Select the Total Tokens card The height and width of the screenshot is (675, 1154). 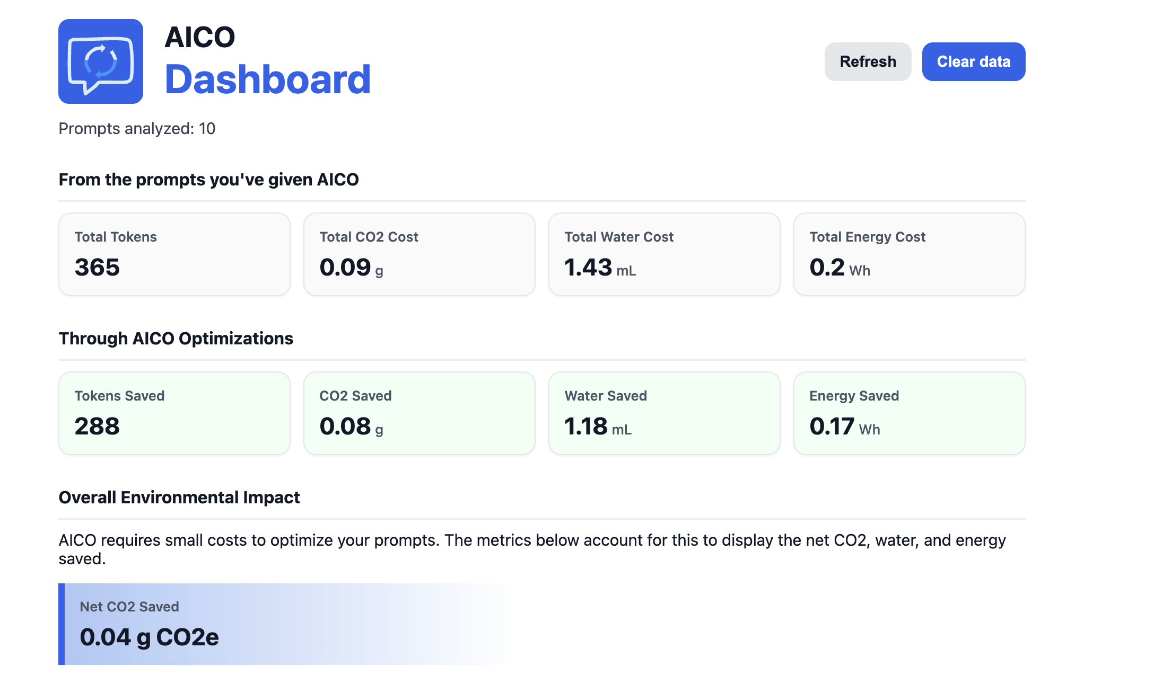(x=174, y=254)
